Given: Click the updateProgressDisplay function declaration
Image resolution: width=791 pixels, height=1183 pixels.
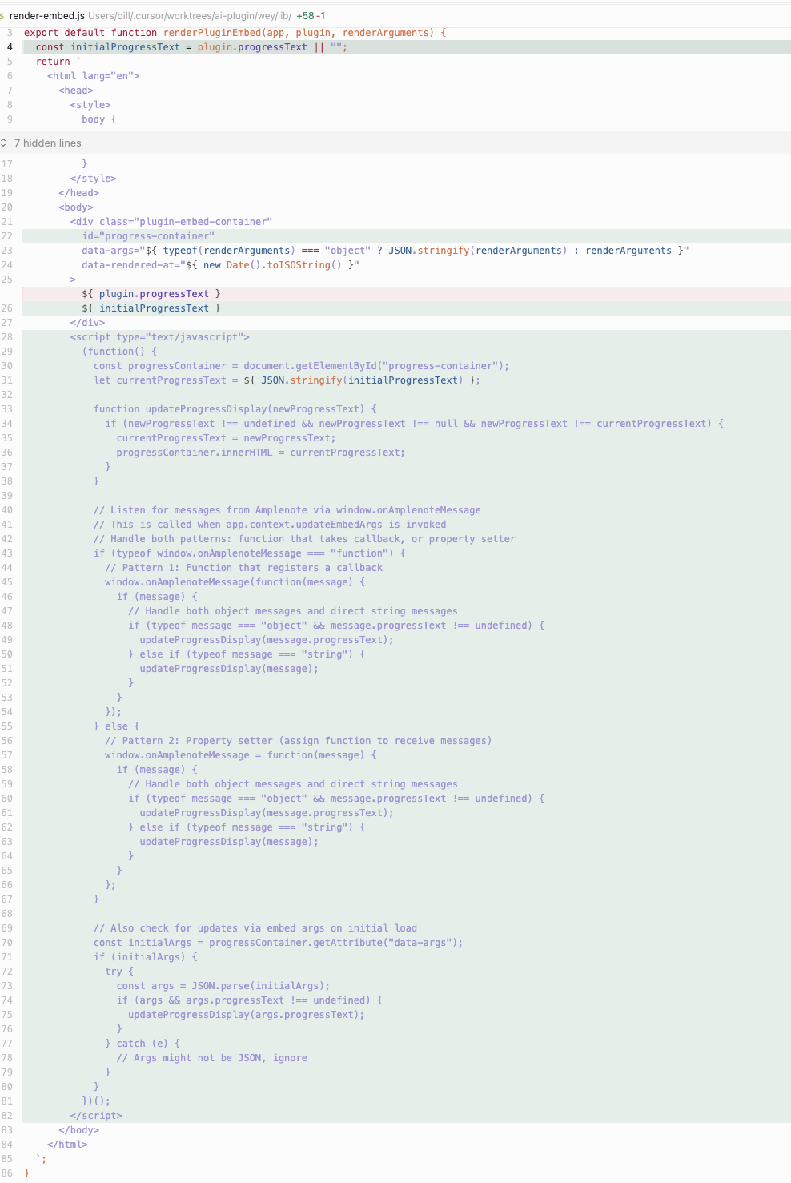Looking at the screenshot, I should coord(234,409).
